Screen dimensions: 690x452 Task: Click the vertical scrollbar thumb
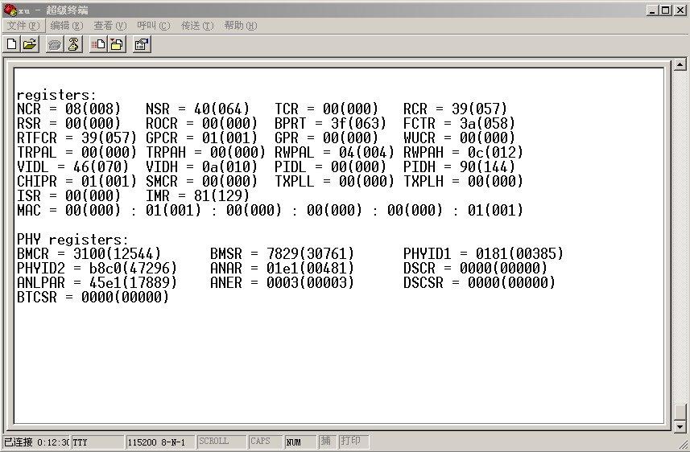(x=680, y=412)
